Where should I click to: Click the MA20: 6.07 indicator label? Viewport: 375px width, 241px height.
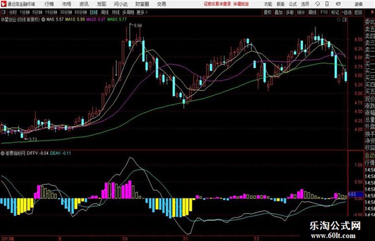(96, 19)
